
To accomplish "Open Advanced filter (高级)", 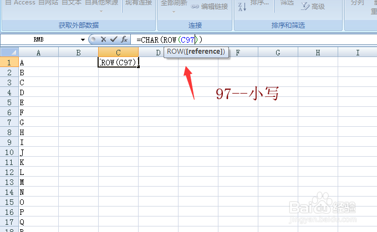I will click(x=313, y=7).
